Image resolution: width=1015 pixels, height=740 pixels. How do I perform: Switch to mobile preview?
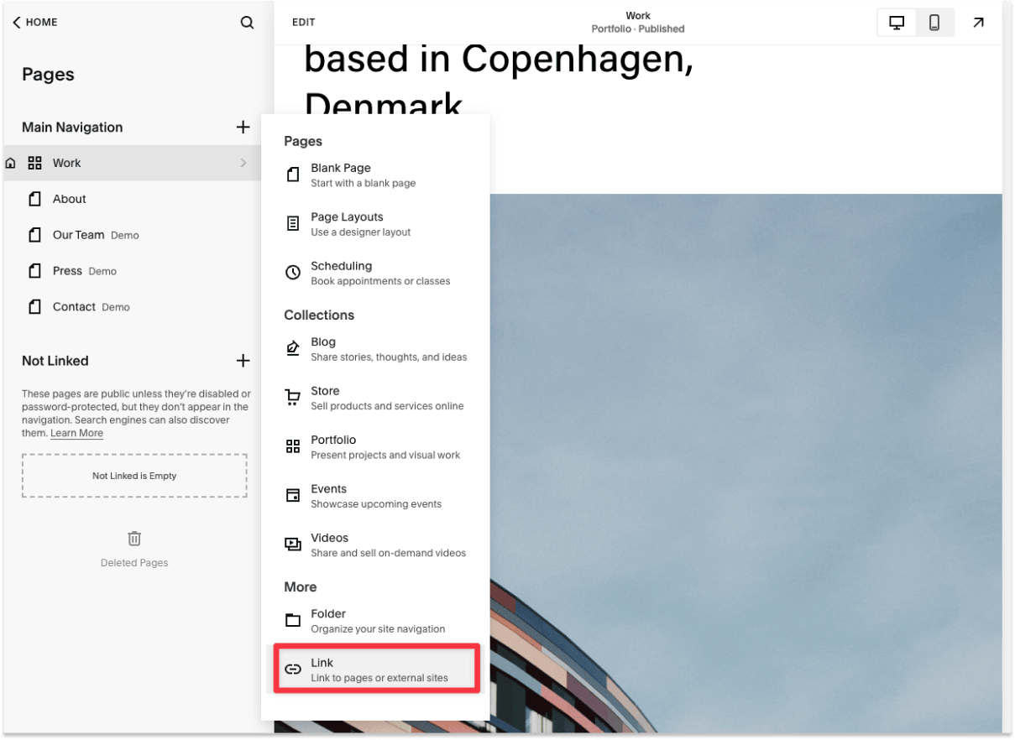coord(934,23)
